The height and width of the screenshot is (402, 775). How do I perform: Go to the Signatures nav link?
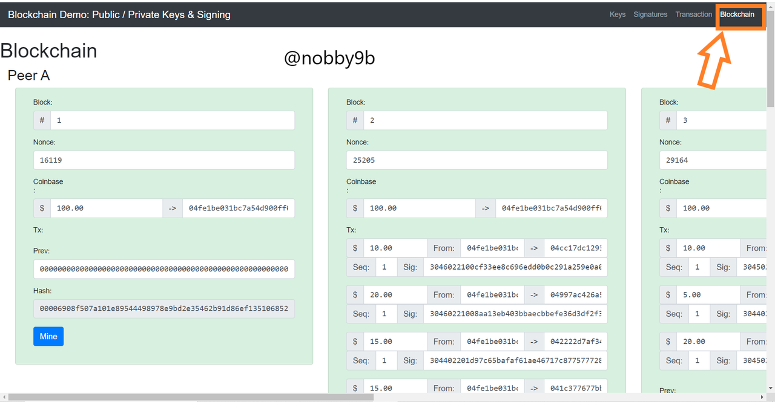[x=650, y=15]
